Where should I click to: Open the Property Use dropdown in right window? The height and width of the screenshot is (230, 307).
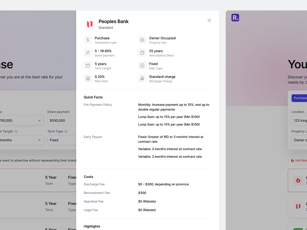coord(299,140)
